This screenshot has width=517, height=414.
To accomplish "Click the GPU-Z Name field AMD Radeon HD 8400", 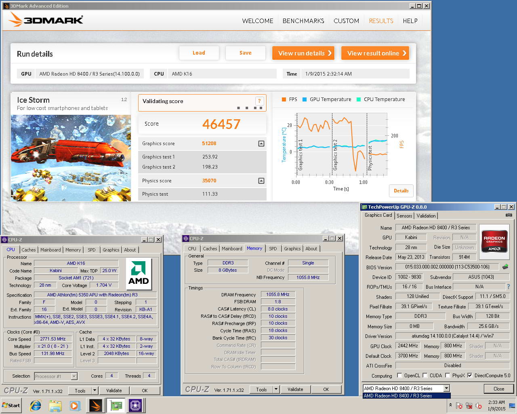I will (436, 228).
